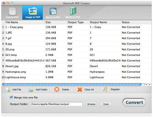Select the file '7.gif'
This screenshot has width=153, height=118.
(8, 38)
